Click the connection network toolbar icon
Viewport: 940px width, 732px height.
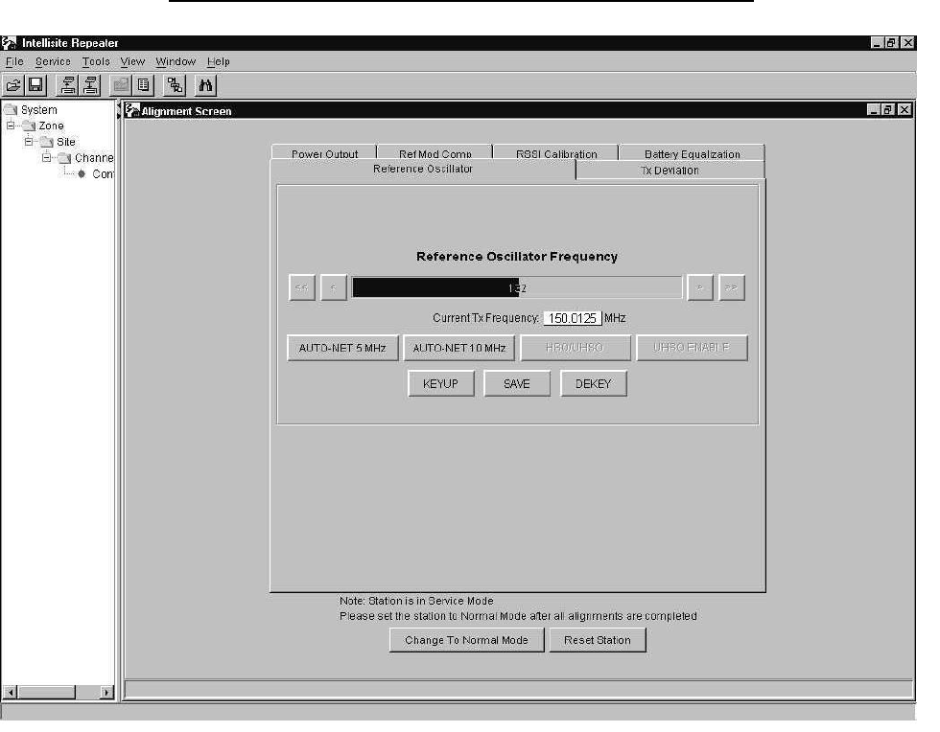coord(175,85)
